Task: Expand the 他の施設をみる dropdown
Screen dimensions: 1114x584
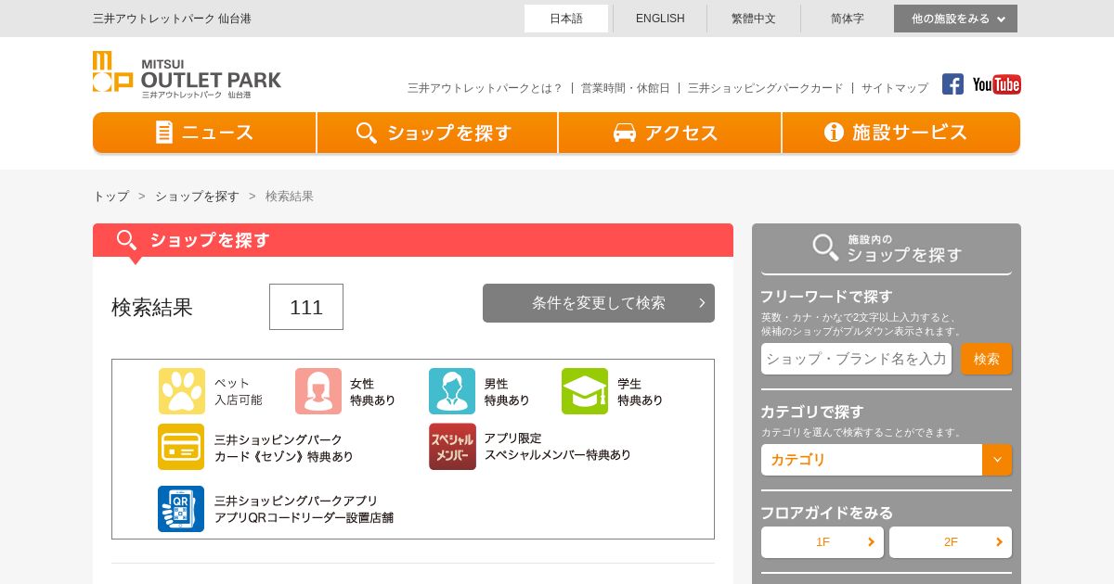Action: pos(955,19)
